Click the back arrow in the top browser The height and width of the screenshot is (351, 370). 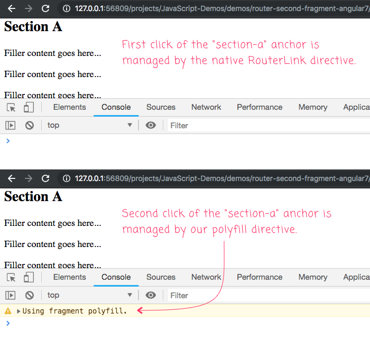coord(11,9)
